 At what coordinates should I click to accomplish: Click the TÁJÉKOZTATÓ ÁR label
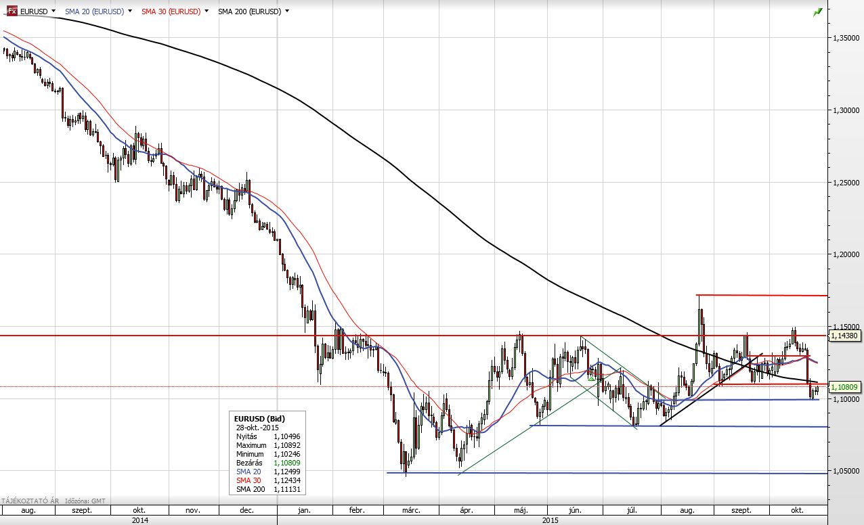[30, 501]
